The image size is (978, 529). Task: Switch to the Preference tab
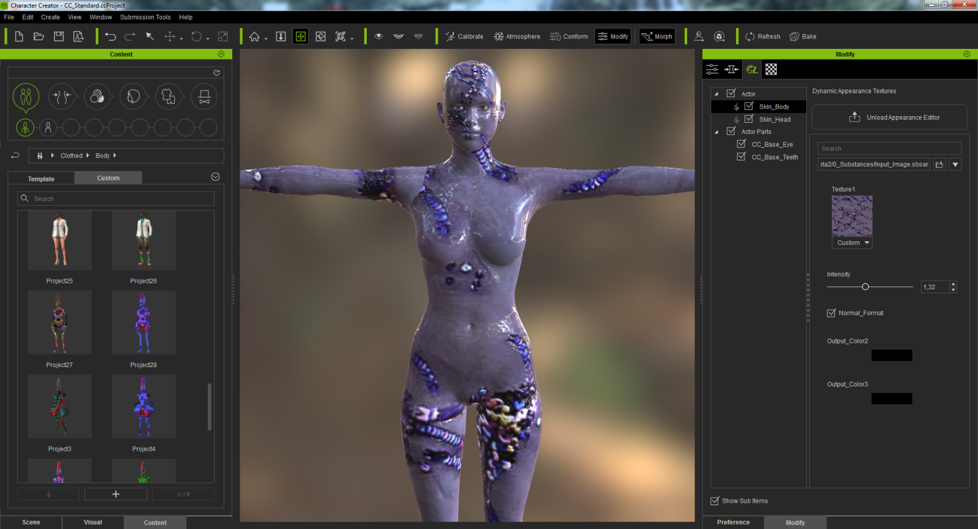[x=733, y=522]
